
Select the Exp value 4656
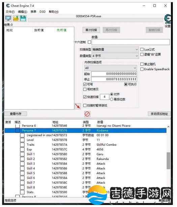click(x=100, y=149)
